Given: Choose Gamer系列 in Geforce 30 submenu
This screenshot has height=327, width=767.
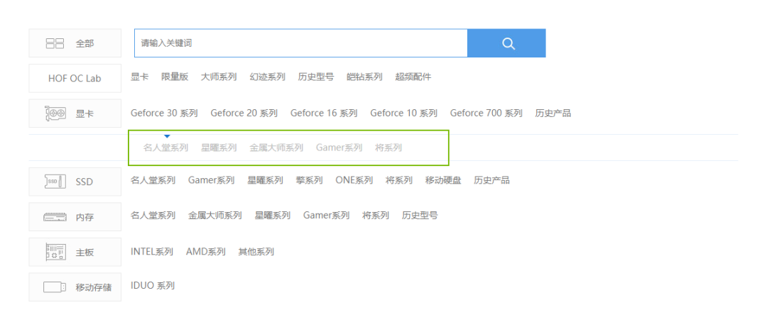Looking at the screenshot, I should 339,147.
